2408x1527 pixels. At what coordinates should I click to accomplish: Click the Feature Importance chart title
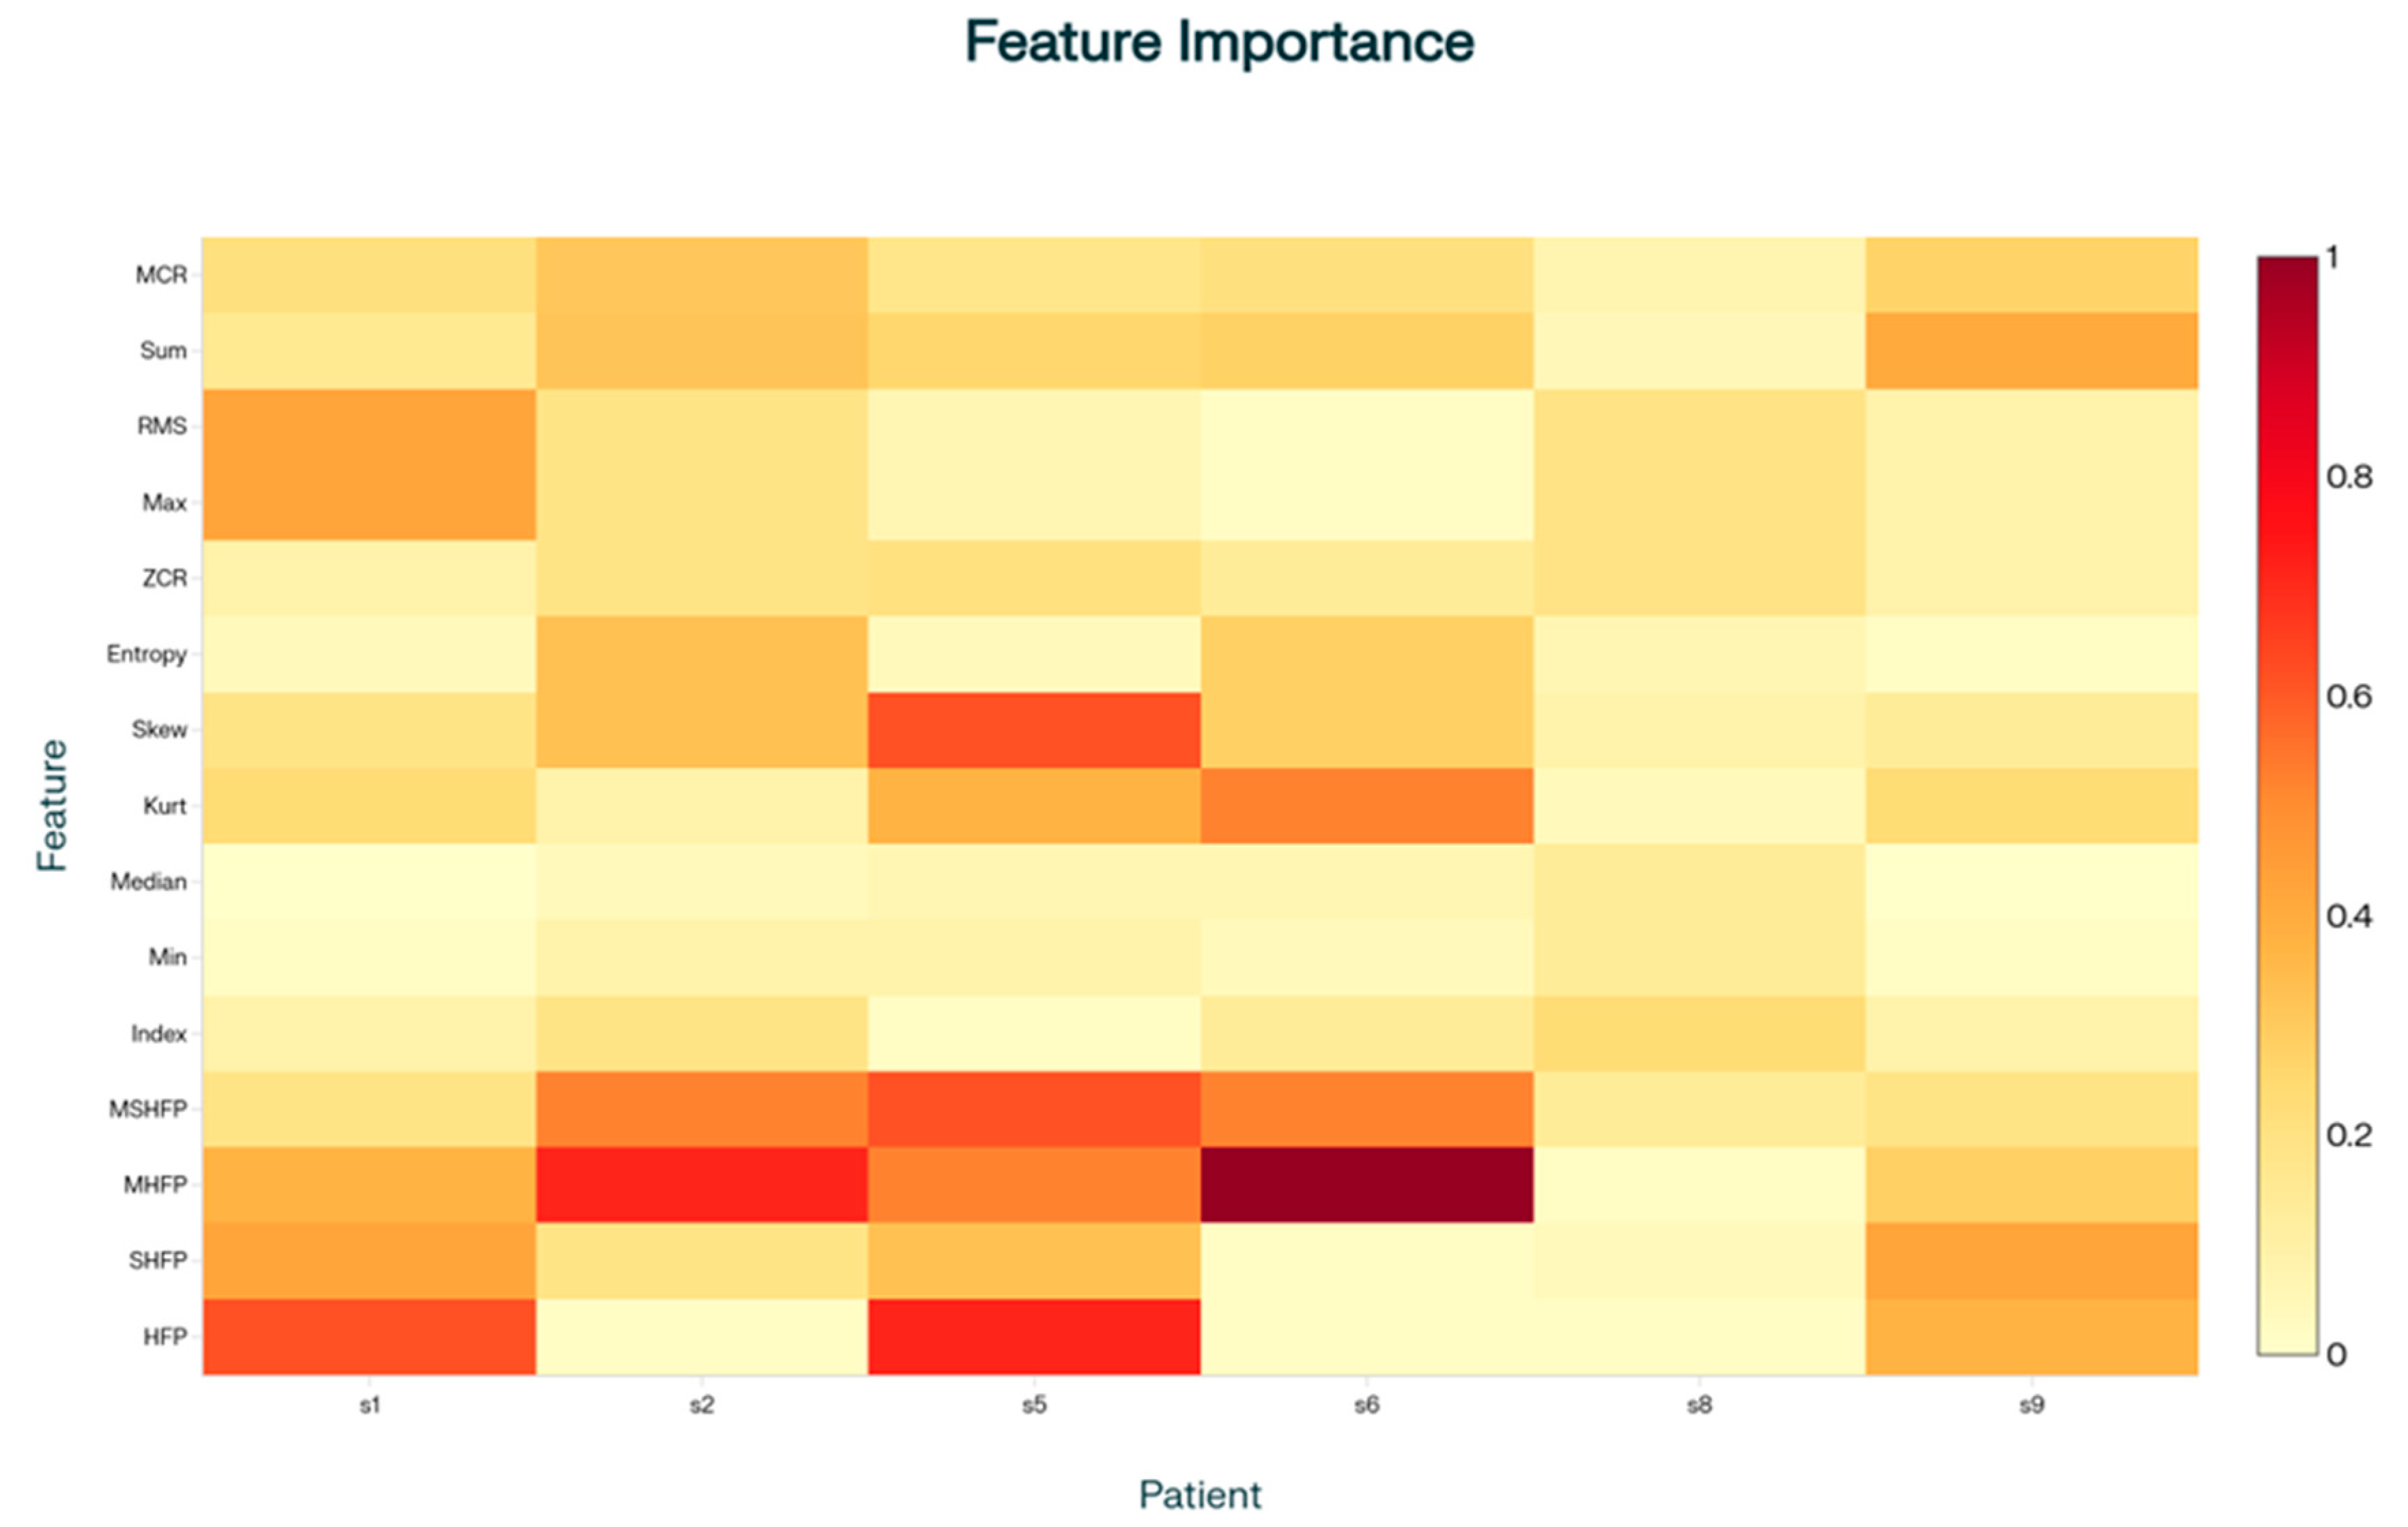point(1218,42)
